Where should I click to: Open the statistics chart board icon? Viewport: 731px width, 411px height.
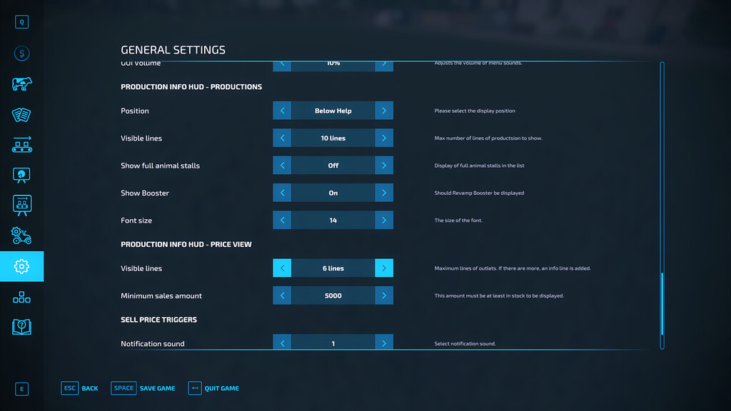click(21, 175)
